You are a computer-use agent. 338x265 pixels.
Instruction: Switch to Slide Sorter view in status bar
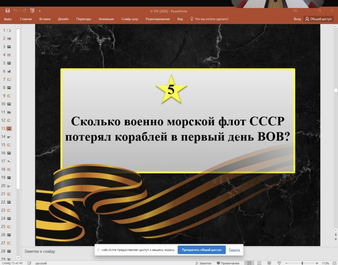coord(259,263)
